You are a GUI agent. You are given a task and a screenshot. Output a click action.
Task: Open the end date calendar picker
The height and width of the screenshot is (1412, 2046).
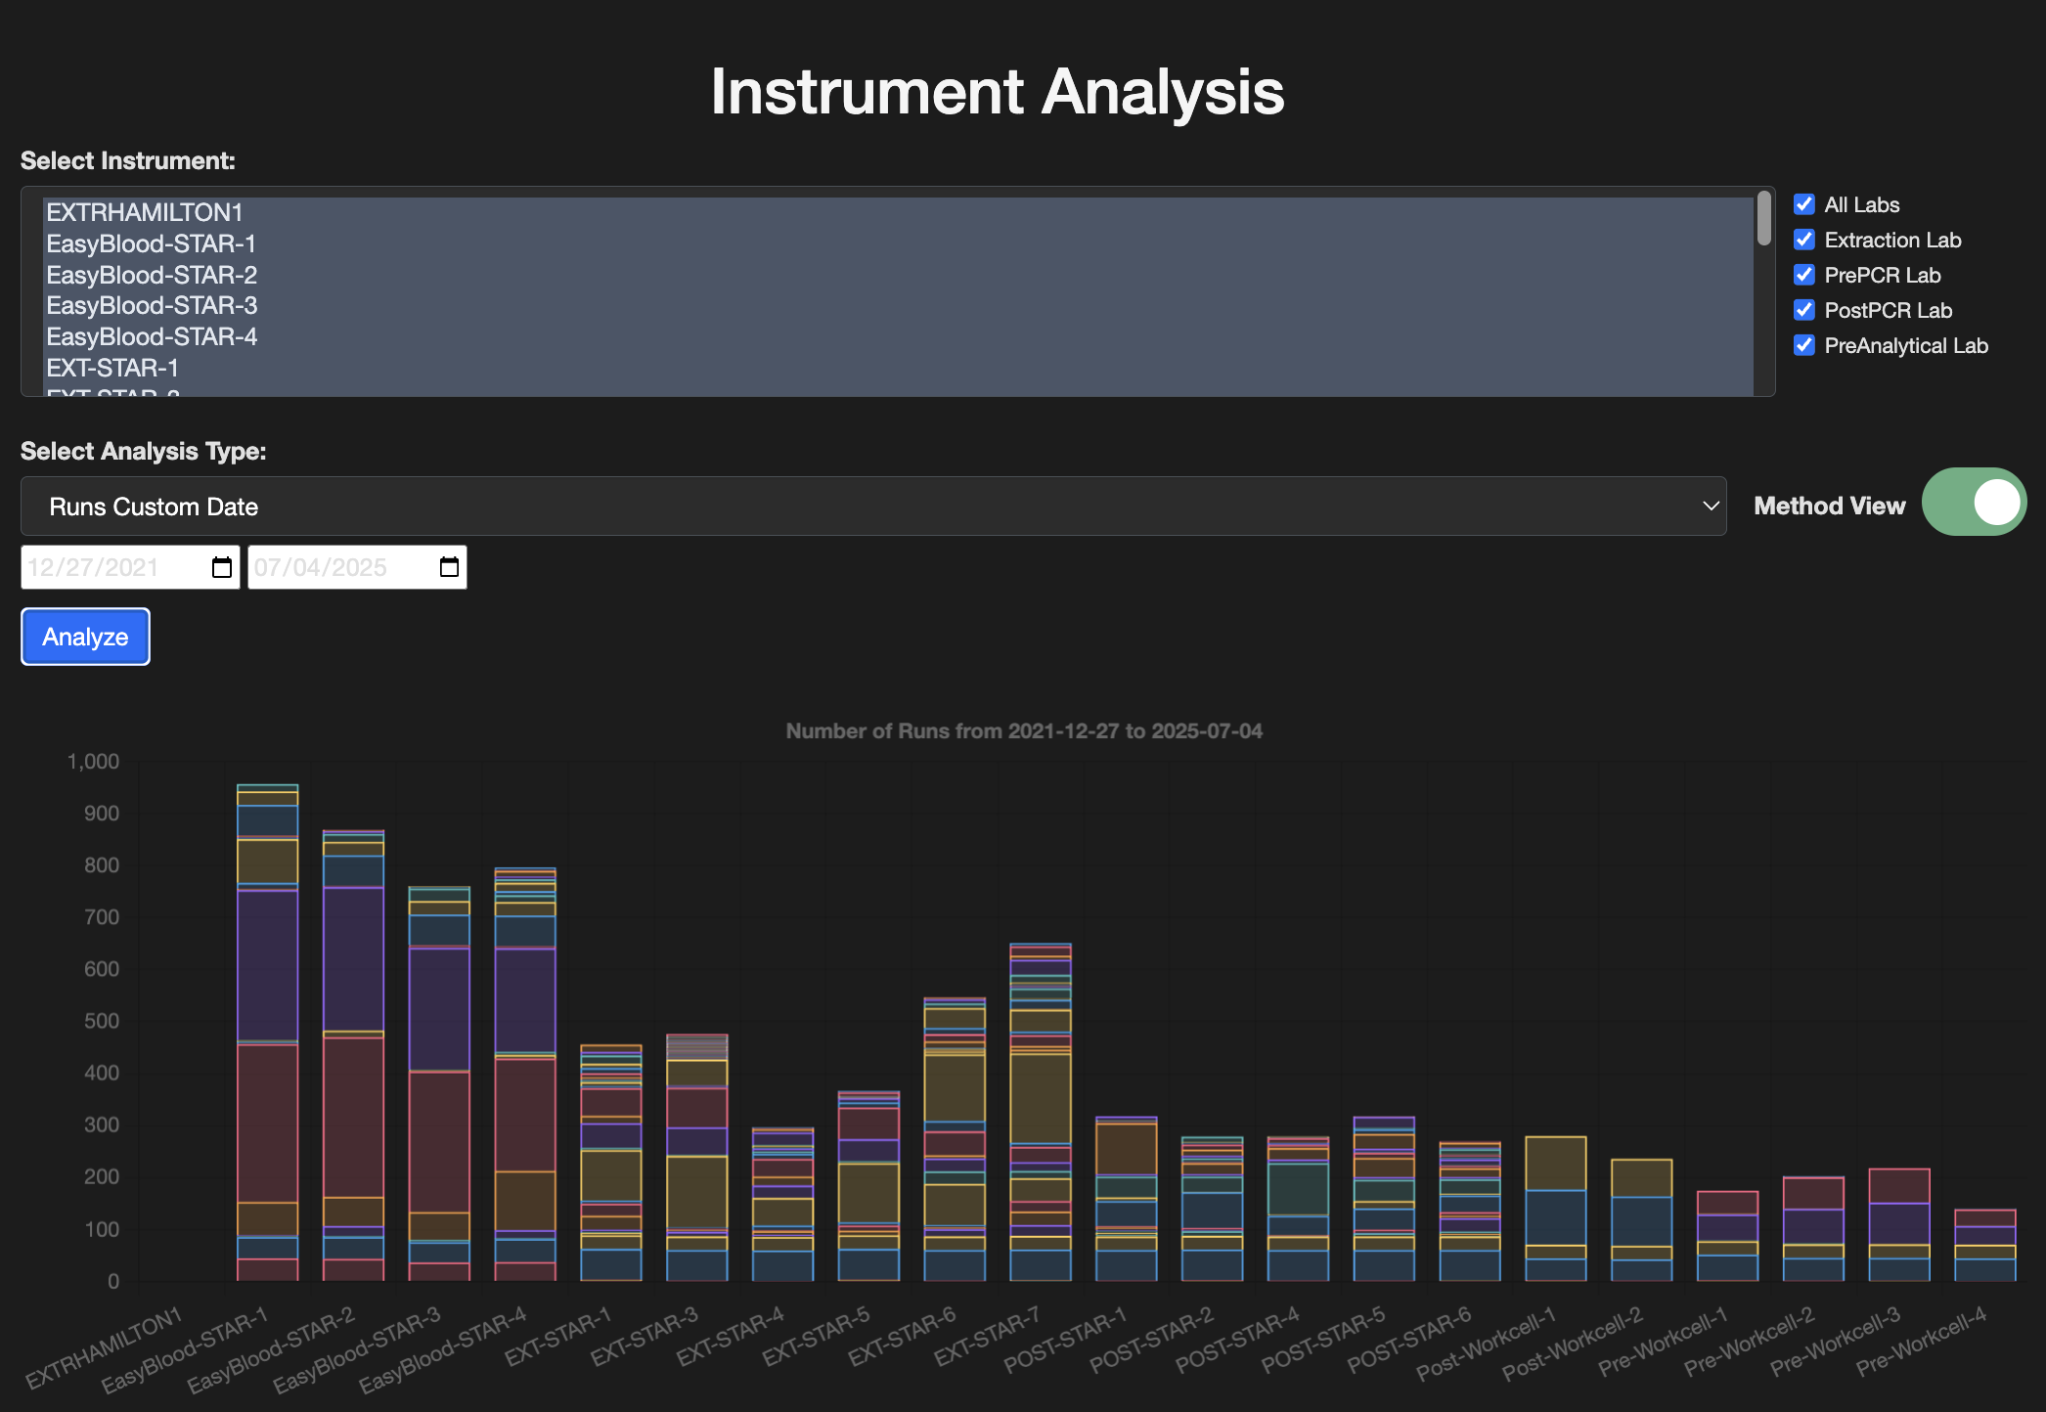449,566
